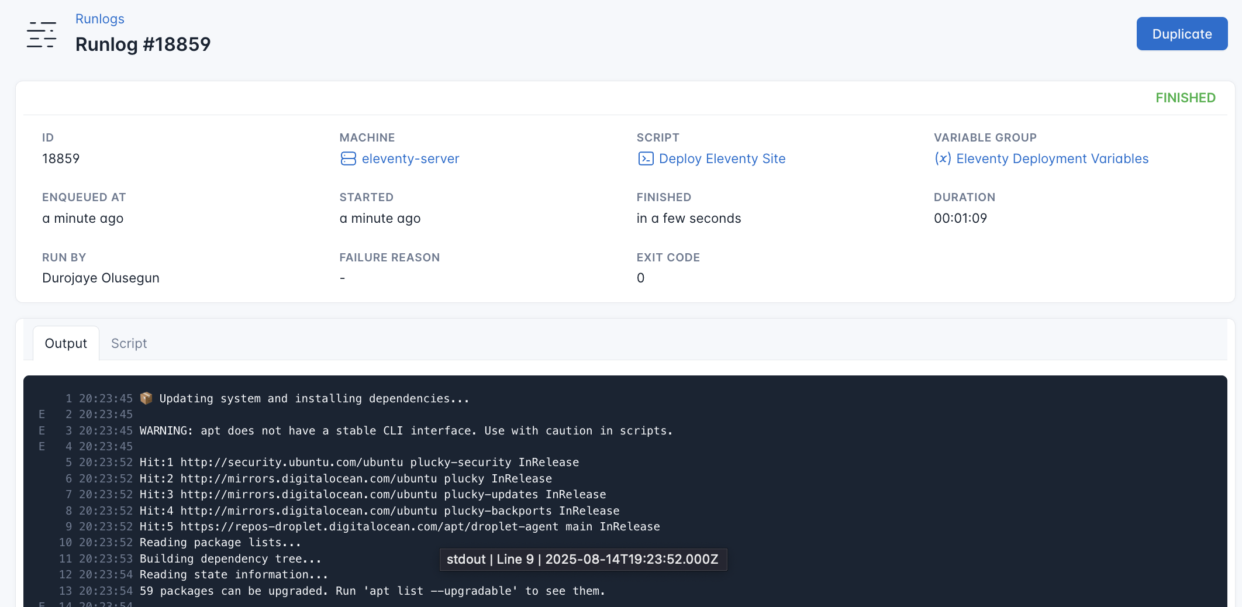Select the exit code value 0
The height and width of the screenshot is (607, 1242).
[640, 278]
